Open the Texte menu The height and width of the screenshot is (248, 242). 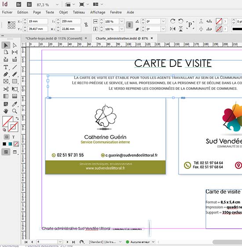click(x=50, y=12)
